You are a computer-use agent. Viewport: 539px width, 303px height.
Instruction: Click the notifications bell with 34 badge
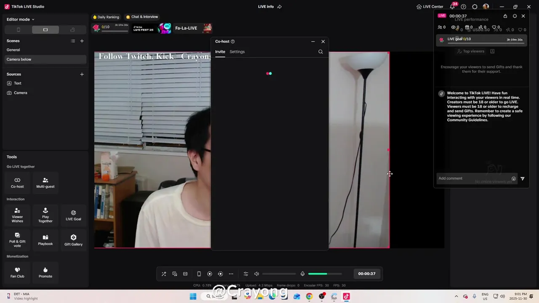pos(453,6)
